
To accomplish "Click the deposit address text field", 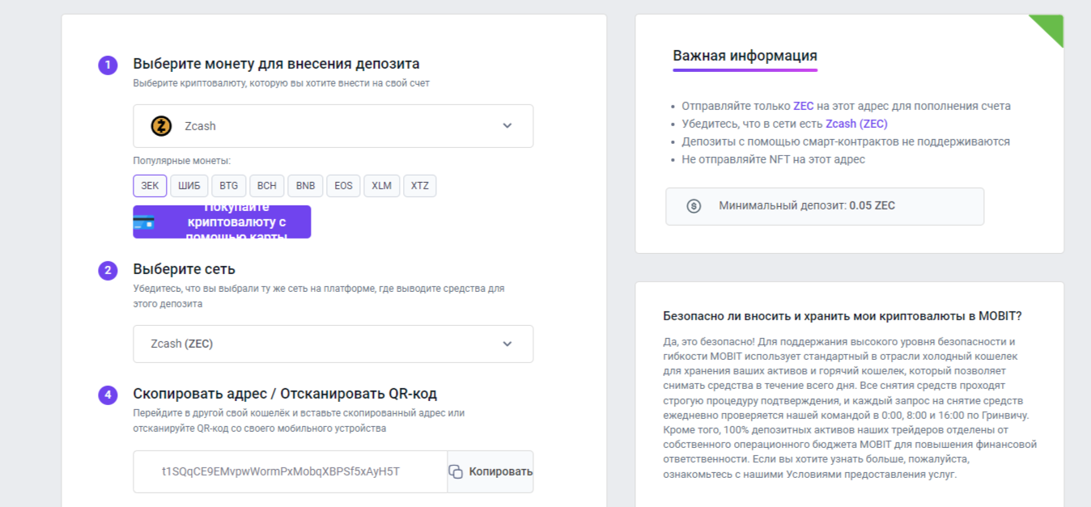I will (290, 471).
